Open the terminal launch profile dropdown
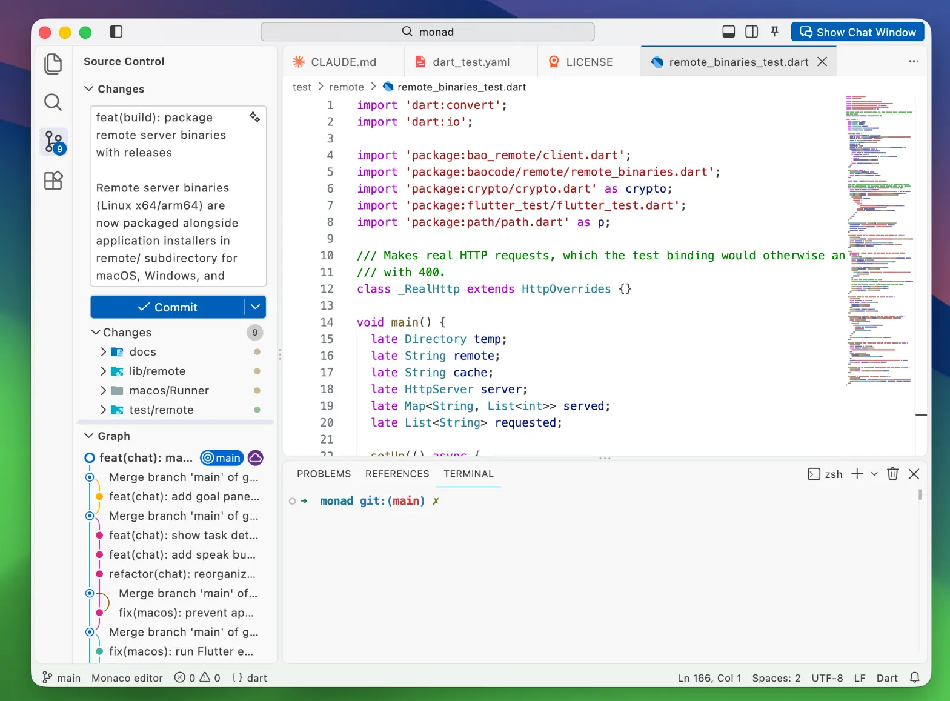 874,474
